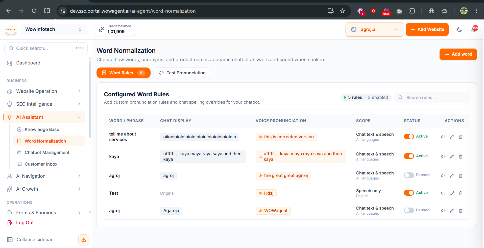This screenshot has width=484, height=248.
Task: Edit the 'Test' word rule
Action: tap(452, 193)
